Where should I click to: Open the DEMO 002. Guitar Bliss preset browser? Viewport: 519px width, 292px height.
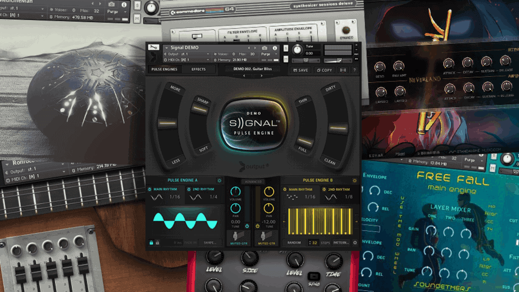tap(253, 69)
